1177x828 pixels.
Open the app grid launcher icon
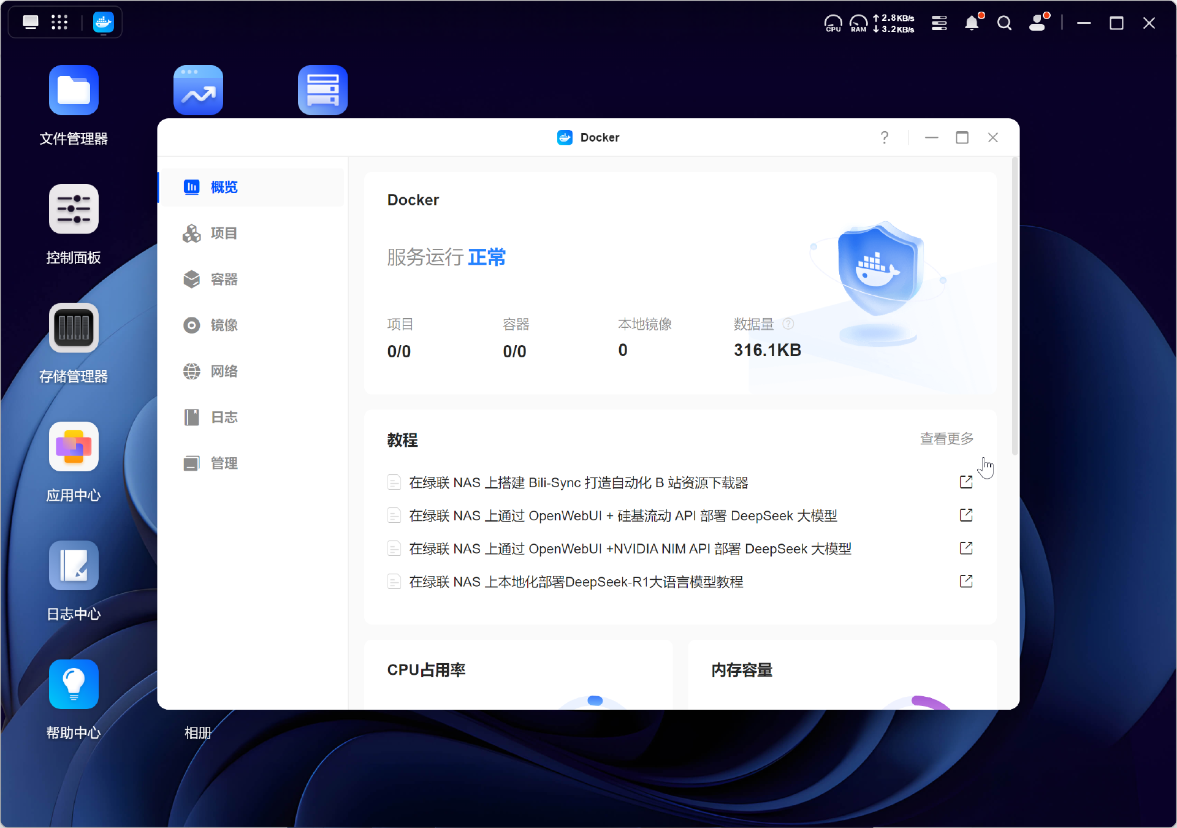59,23
